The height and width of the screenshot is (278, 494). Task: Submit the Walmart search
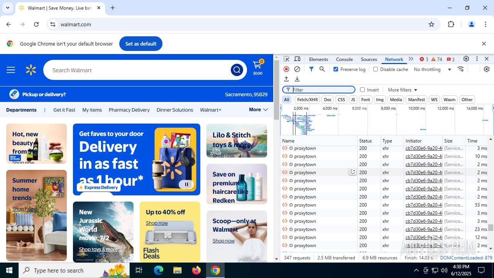click(237, 70)
